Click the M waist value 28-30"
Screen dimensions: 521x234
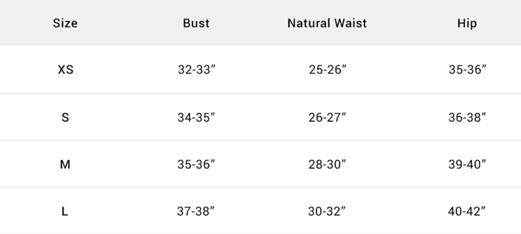pyautogui.click(x=327, y=164)
